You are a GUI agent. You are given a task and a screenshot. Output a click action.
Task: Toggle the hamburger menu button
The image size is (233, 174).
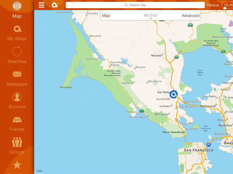(41, 5)
